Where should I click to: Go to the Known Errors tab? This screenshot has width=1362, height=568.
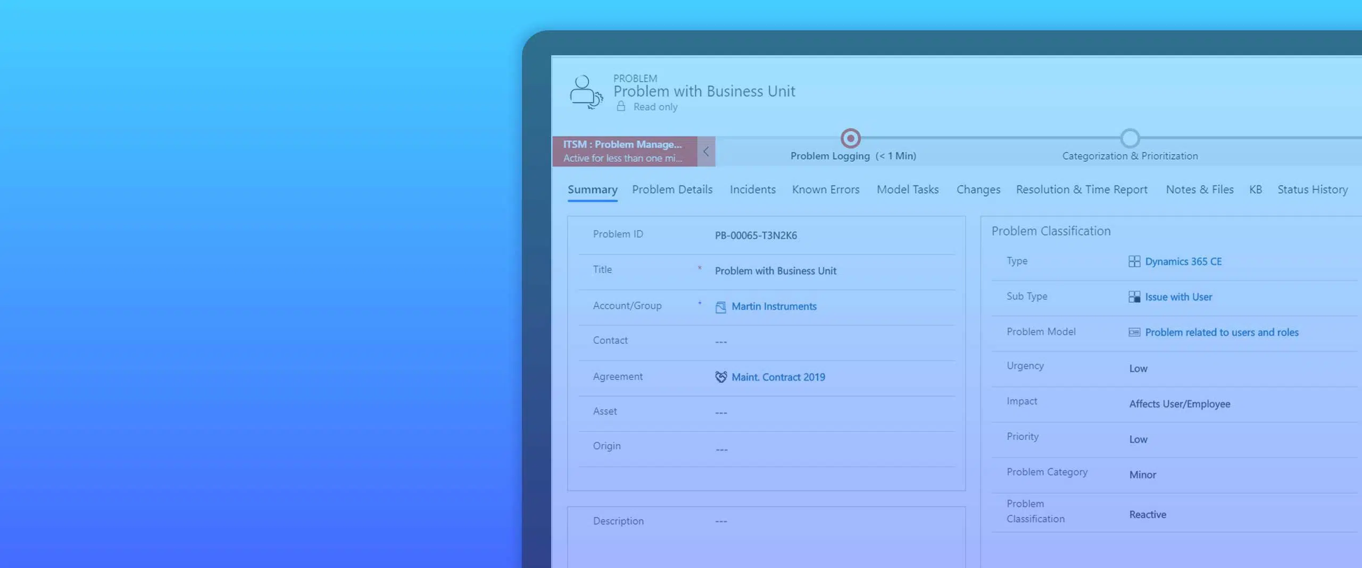(825, 190)
